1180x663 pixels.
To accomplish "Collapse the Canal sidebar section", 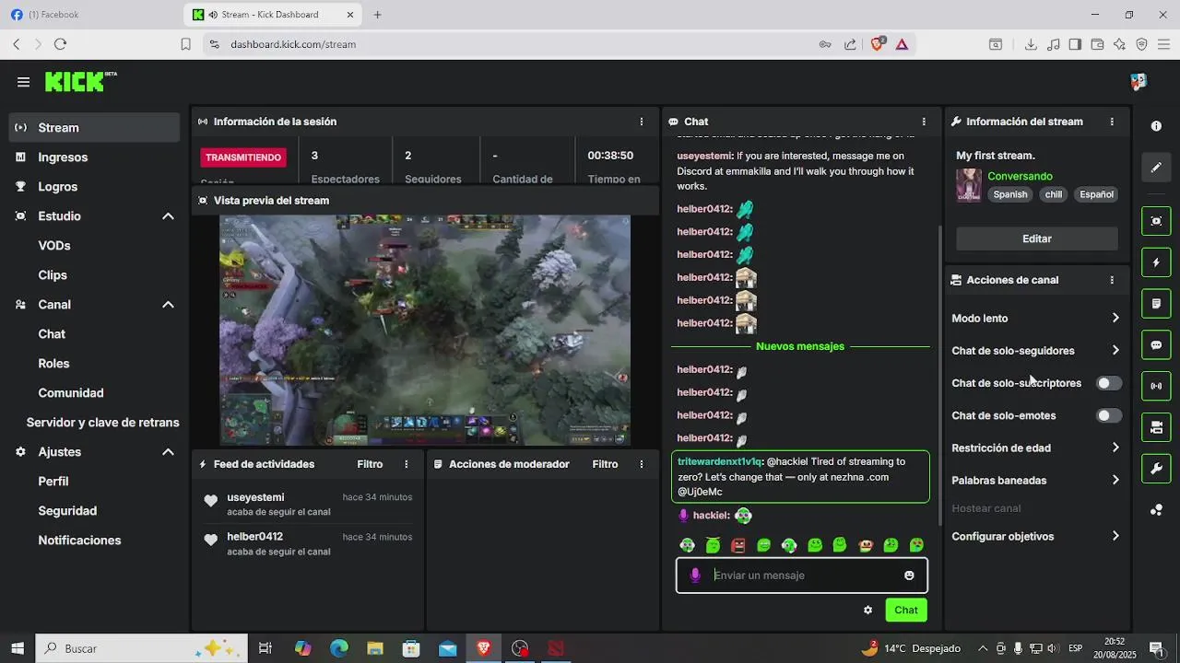I will [168, 305].
